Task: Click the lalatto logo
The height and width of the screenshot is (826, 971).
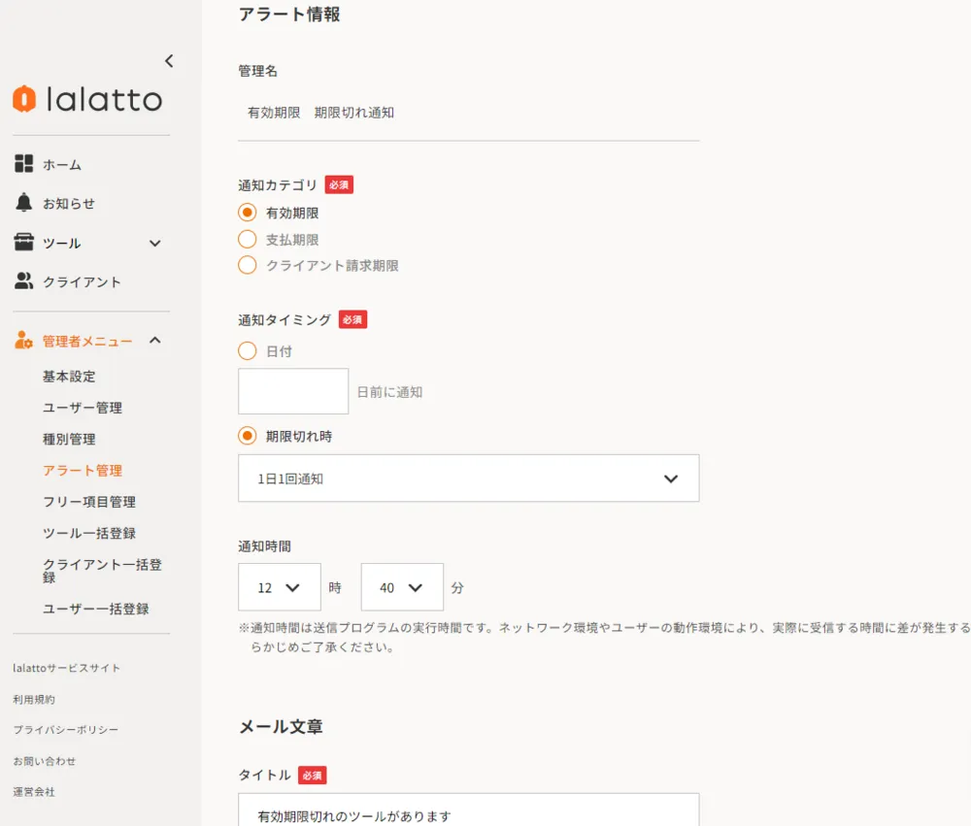Action: pos(87,99)
